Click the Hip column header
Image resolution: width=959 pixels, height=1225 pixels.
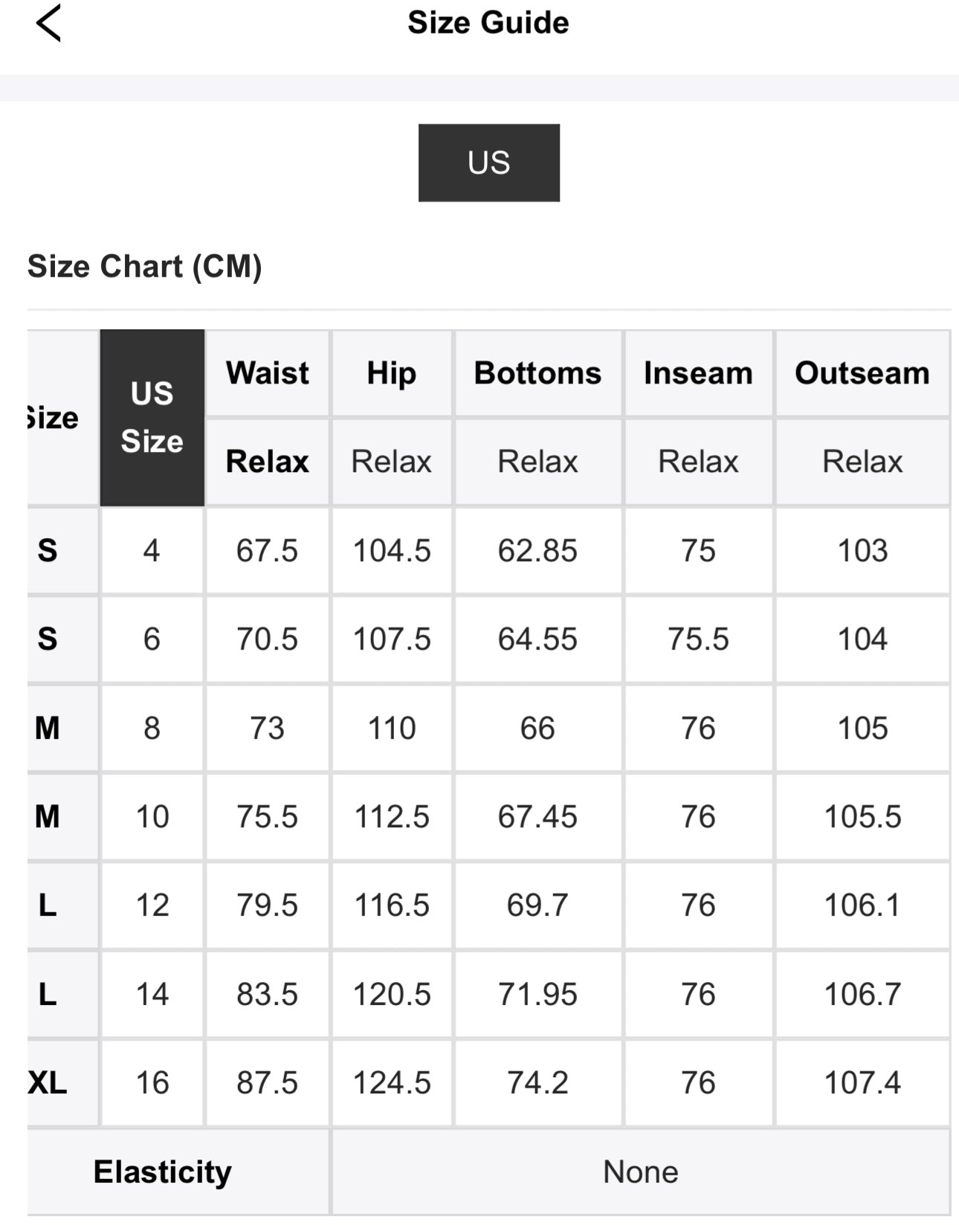tap(391, 372)
